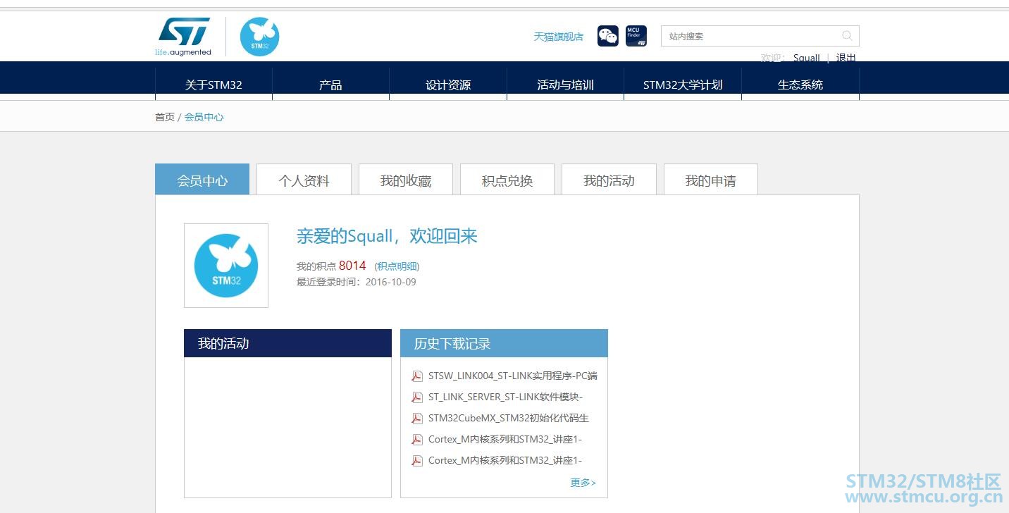Click the search magnifier icon
Screen dimensions: 1009x513
coord(847,36)
